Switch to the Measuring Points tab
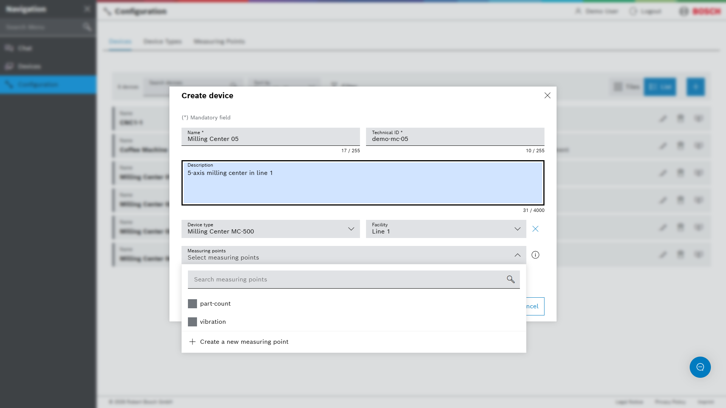 [x=219, y=42]
